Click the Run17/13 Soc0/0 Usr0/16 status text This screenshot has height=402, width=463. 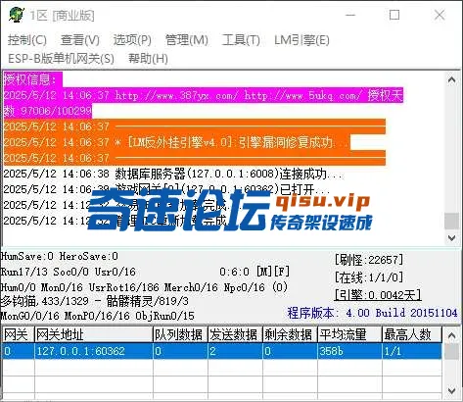[x=68, y=272]
